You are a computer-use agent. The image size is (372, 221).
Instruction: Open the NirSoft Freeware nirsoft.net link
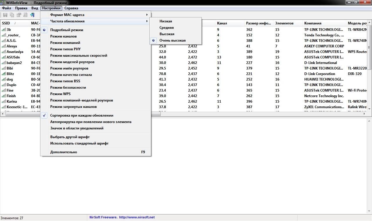pyautogui.click(x=122, y=217)
